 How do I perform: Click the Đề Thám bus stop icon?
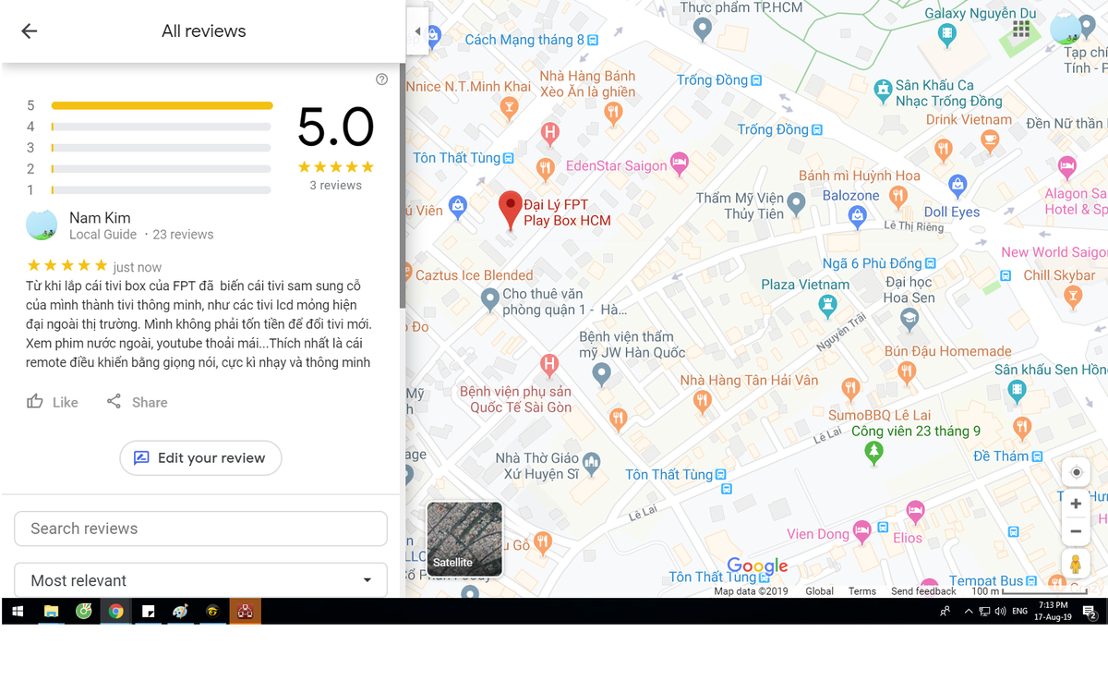1037,456
